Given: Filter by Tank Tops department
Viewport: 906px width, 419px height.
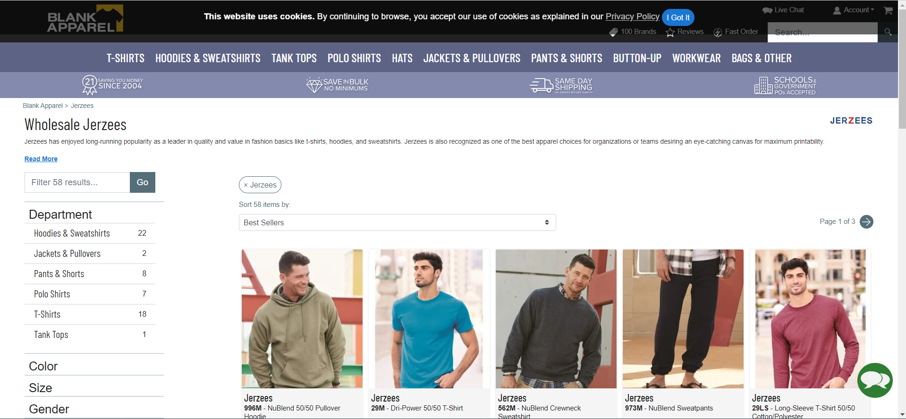Looking at the screenshot, I should [90, 335].
